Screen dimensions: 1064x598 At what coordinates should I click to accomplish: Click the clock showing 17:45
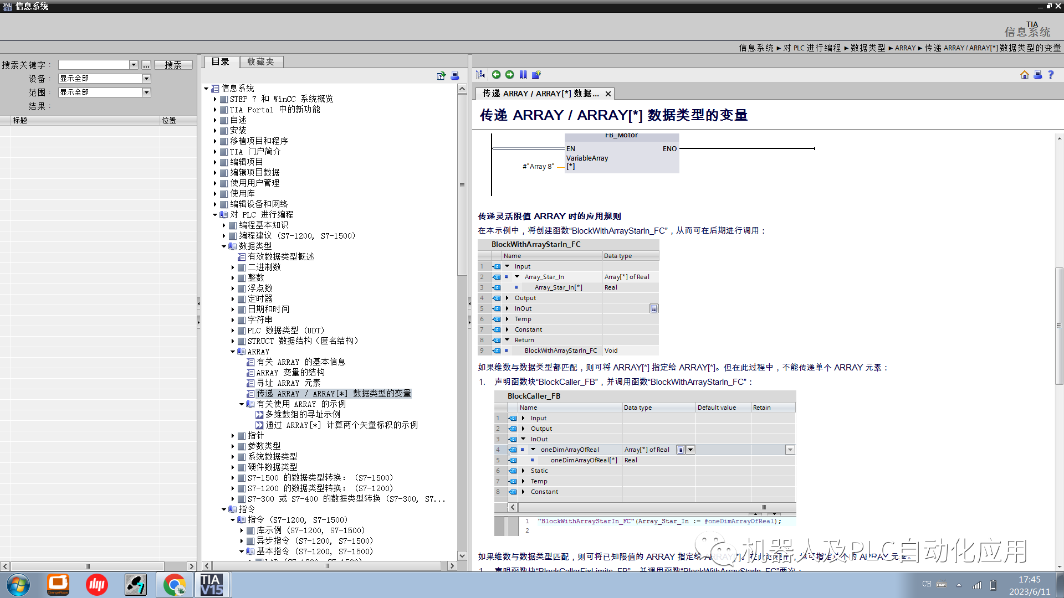click(x=1029, y=580)
